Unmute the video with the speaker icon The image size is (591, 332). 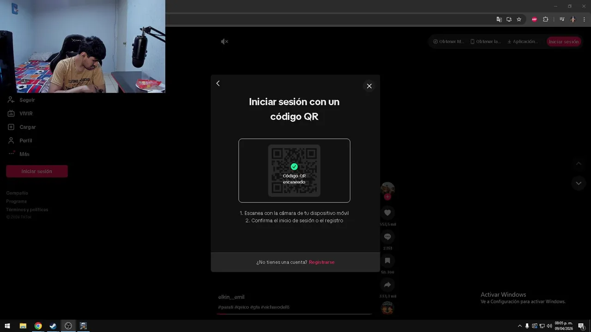[x=224, y=41]
